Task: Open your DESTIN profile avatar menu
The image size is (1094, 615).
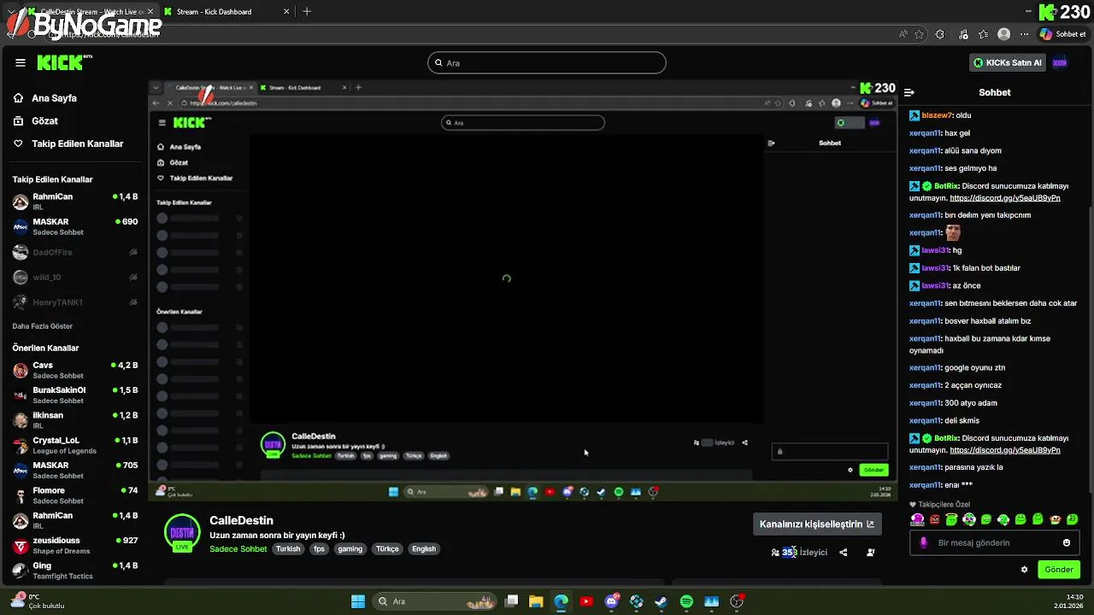Action: 1060,62
